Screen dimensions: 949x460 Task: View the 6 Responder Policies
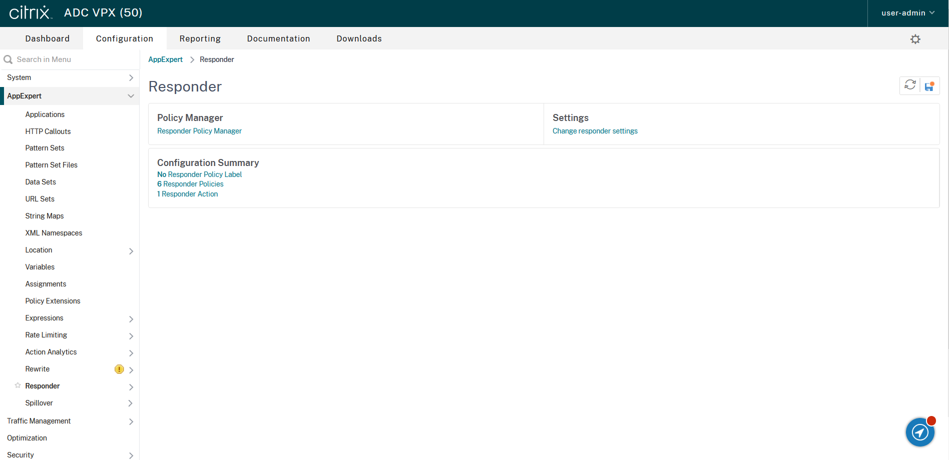coord(190,184)
